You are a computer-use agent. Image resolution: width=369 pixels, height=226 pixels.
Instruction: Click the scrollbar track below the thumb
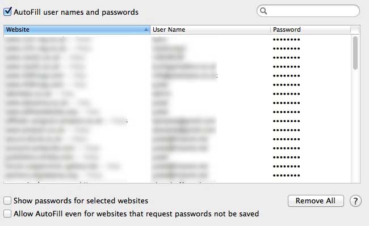(x=355, y=126)
